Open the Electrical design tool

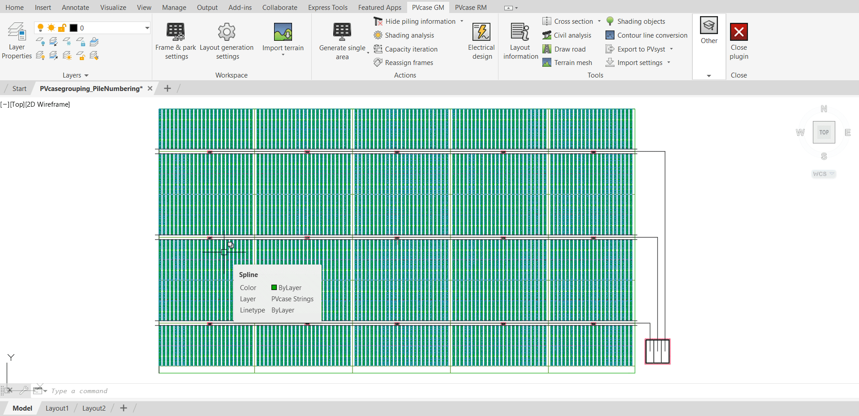tap(481, 40)
